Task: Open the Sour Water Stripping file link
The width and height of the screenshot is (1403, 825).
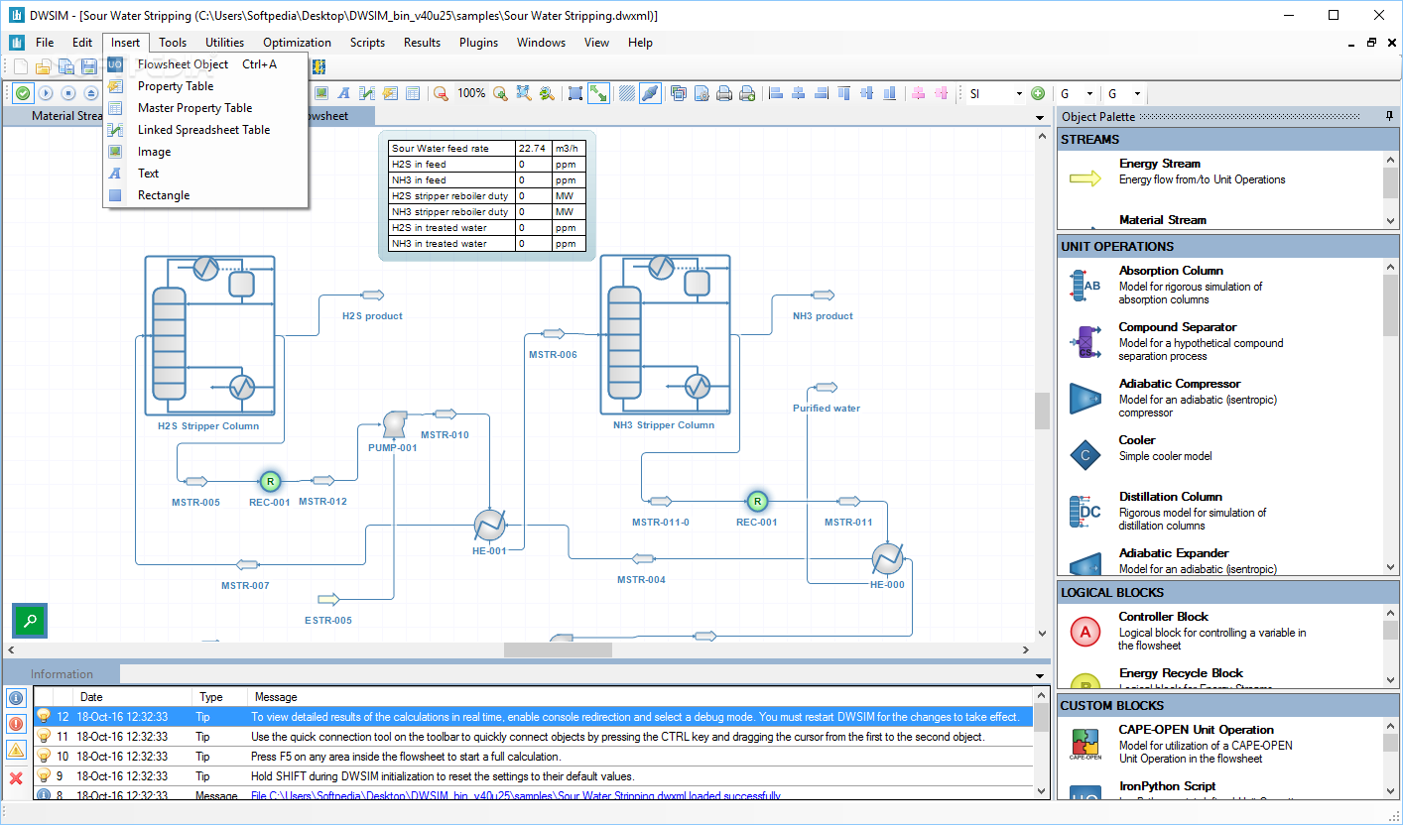Action: click(x=516, y=796)
